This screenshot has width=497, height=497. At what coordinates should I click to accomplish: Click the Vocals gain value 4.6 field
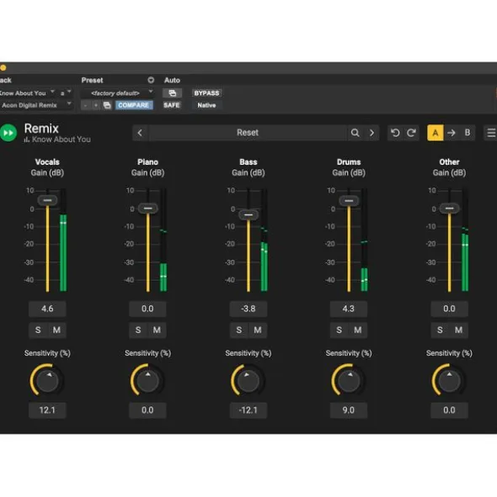pyautogui.click(x=47, y=309)
